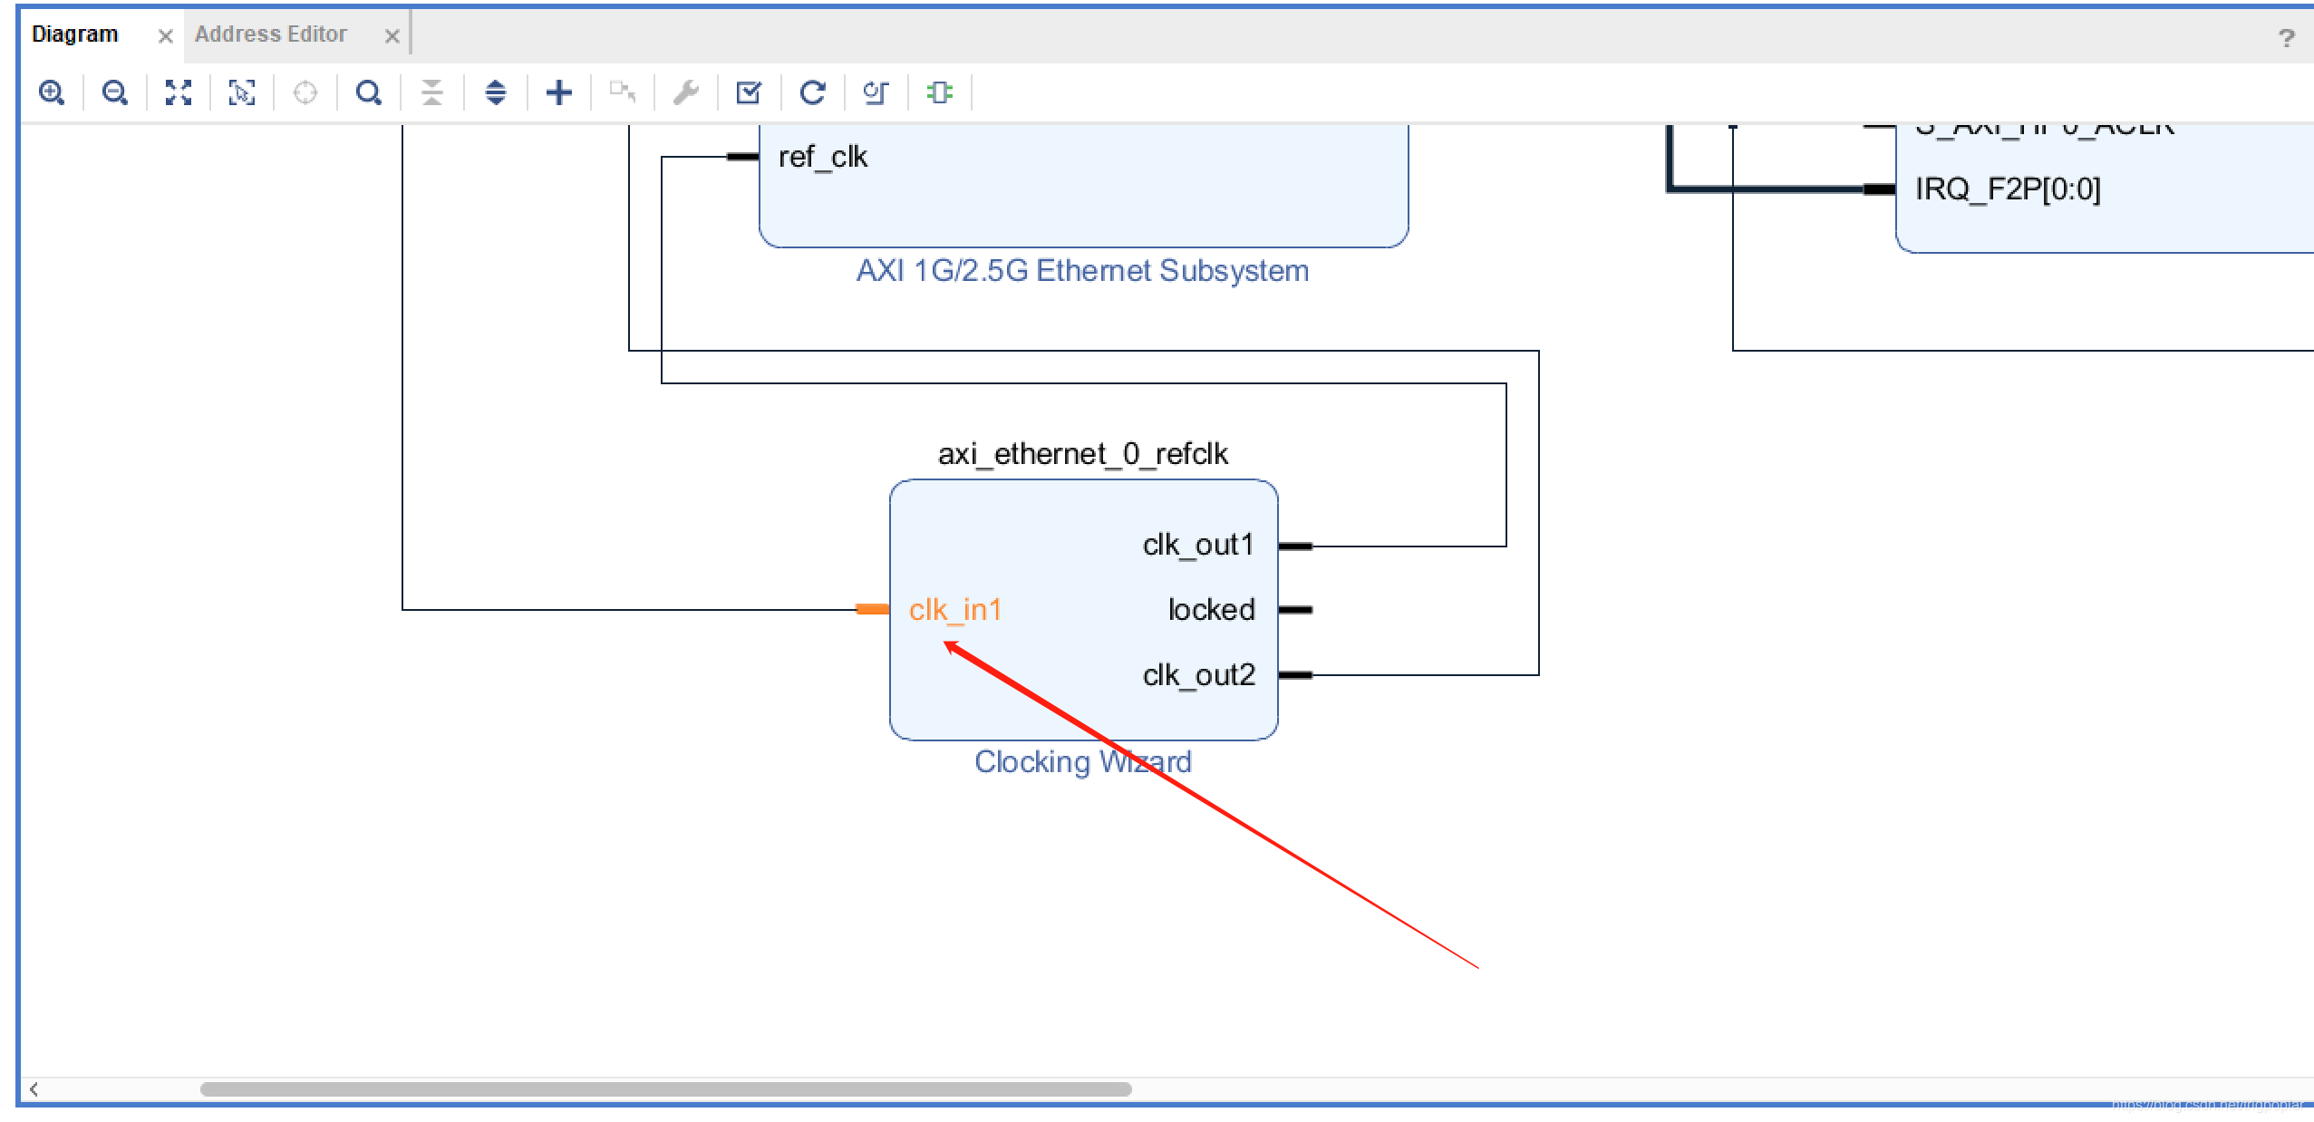Click the Clocking Wizard block label
Viewport: 2314px width, 1122px height.
click(1083, 761)
